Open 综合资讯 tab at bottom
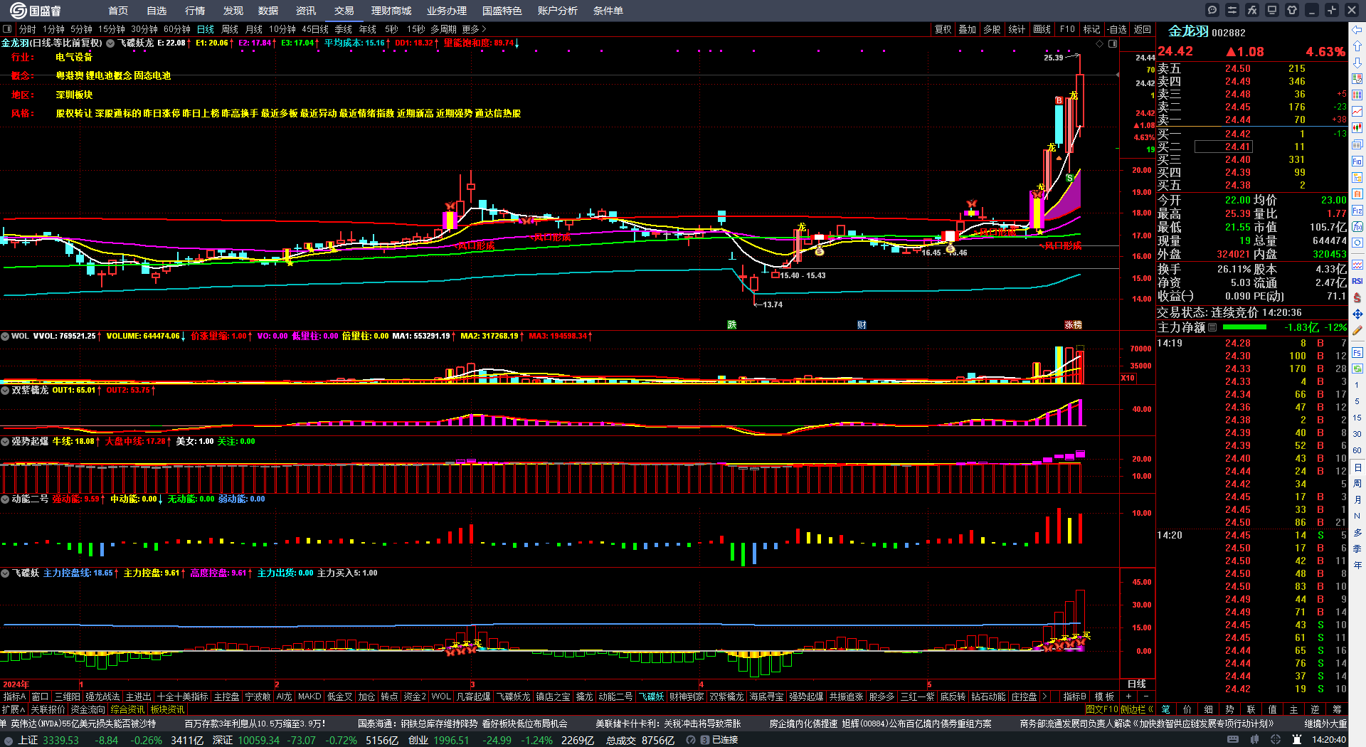The width and height of the screenshot is (1366, 747). [x=127, y=709]
